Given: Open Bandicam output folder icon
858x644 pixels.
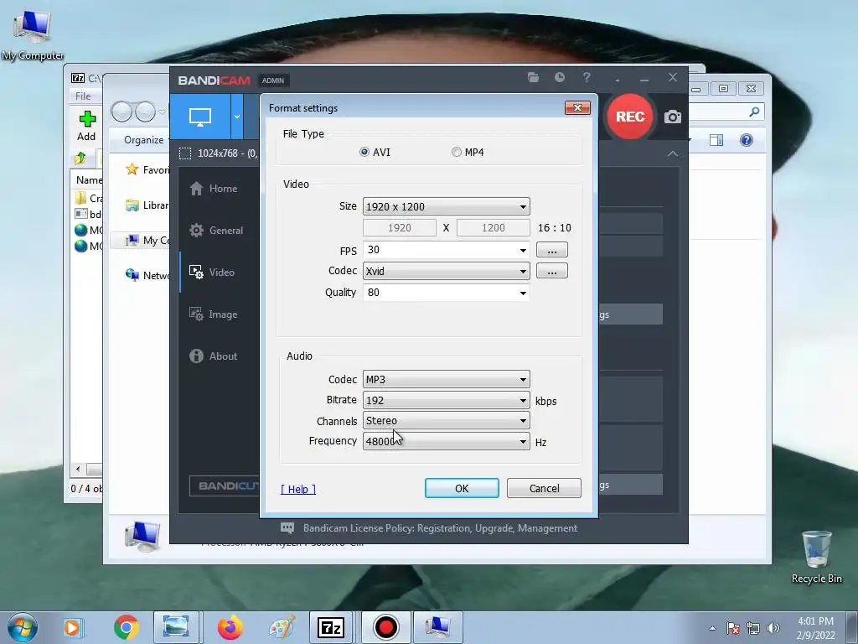Looking at the screenshot, I should click(x=533, y=77).
